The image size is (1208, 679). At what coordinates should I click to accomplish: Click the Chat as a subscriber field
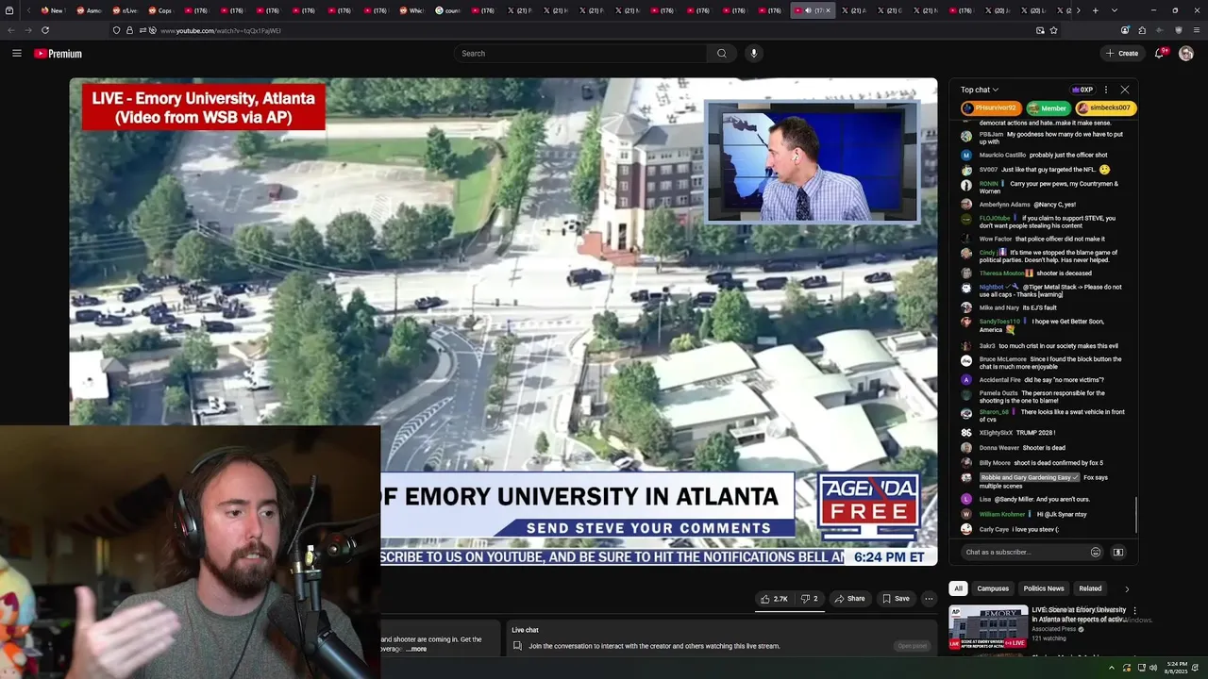click(x=1024, y=553)
